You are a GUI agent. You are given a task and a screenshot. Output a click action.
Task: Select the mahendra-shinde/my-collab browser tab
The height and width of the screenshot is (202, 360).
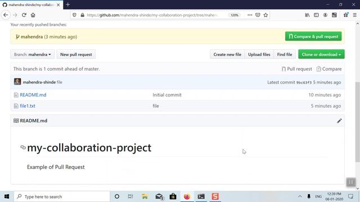31,4
